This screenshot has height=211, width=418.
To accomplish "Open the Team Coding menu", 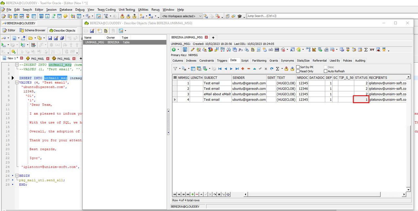I will (106, 9).
